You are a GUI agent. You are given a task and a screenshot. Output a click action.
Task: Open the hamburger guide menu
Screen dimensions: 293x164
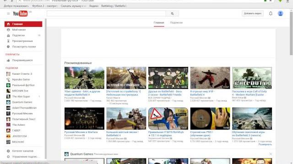[8, 14]
